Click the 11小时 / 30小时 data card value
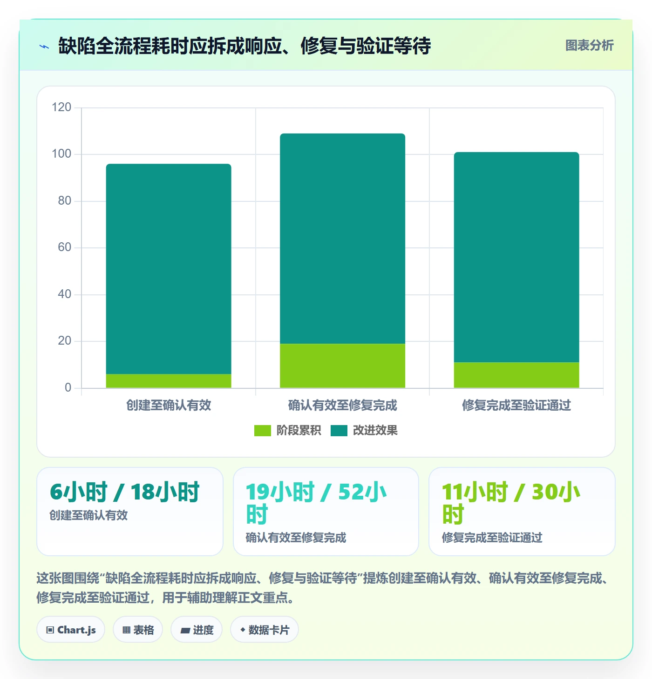The width and height of the screenshot is (652, 679). click(x=511, y=503)
